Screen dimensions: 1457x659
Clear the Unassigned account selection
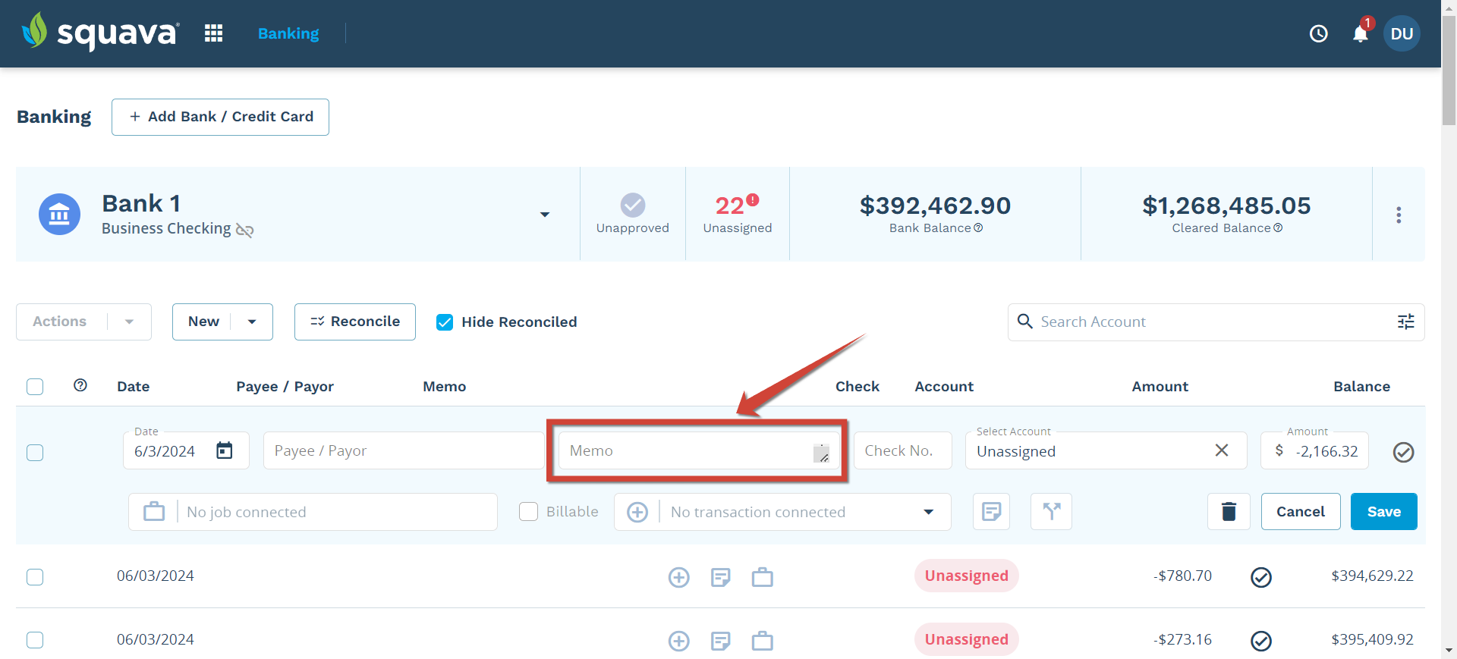pyautogui.click(x=1222, y=450)
